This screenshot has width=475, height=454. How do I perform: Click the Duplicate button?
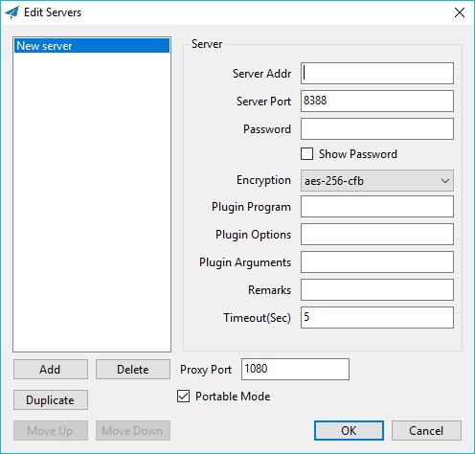point(51,400)
